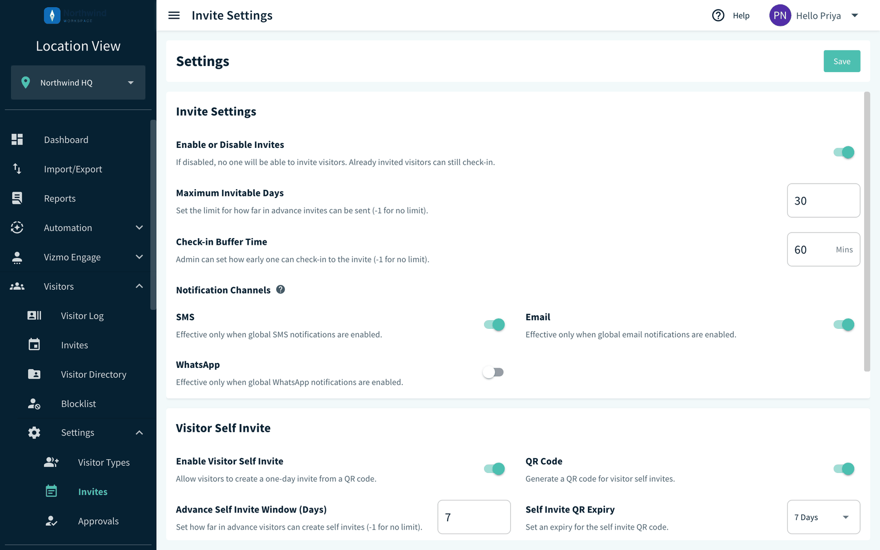
Task: Click the Invites calendar icon under Visitors
Action: point(34,345)
